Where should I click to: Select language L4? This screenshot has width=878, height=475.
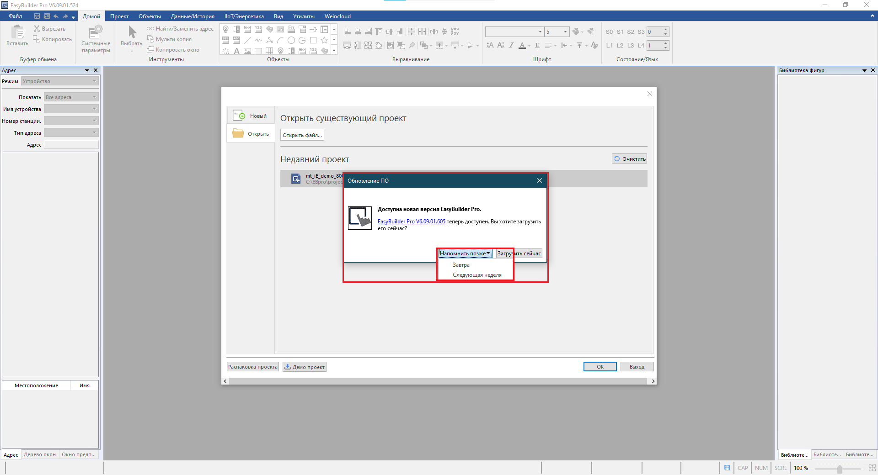(641, 45)
